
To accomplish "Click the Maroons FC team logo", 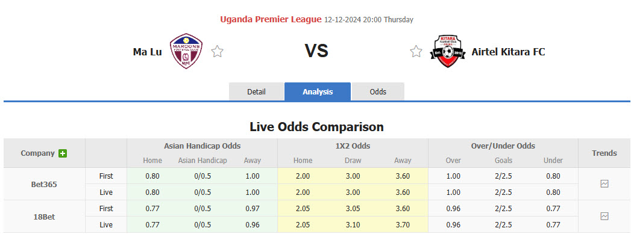I will coord(186,51).
